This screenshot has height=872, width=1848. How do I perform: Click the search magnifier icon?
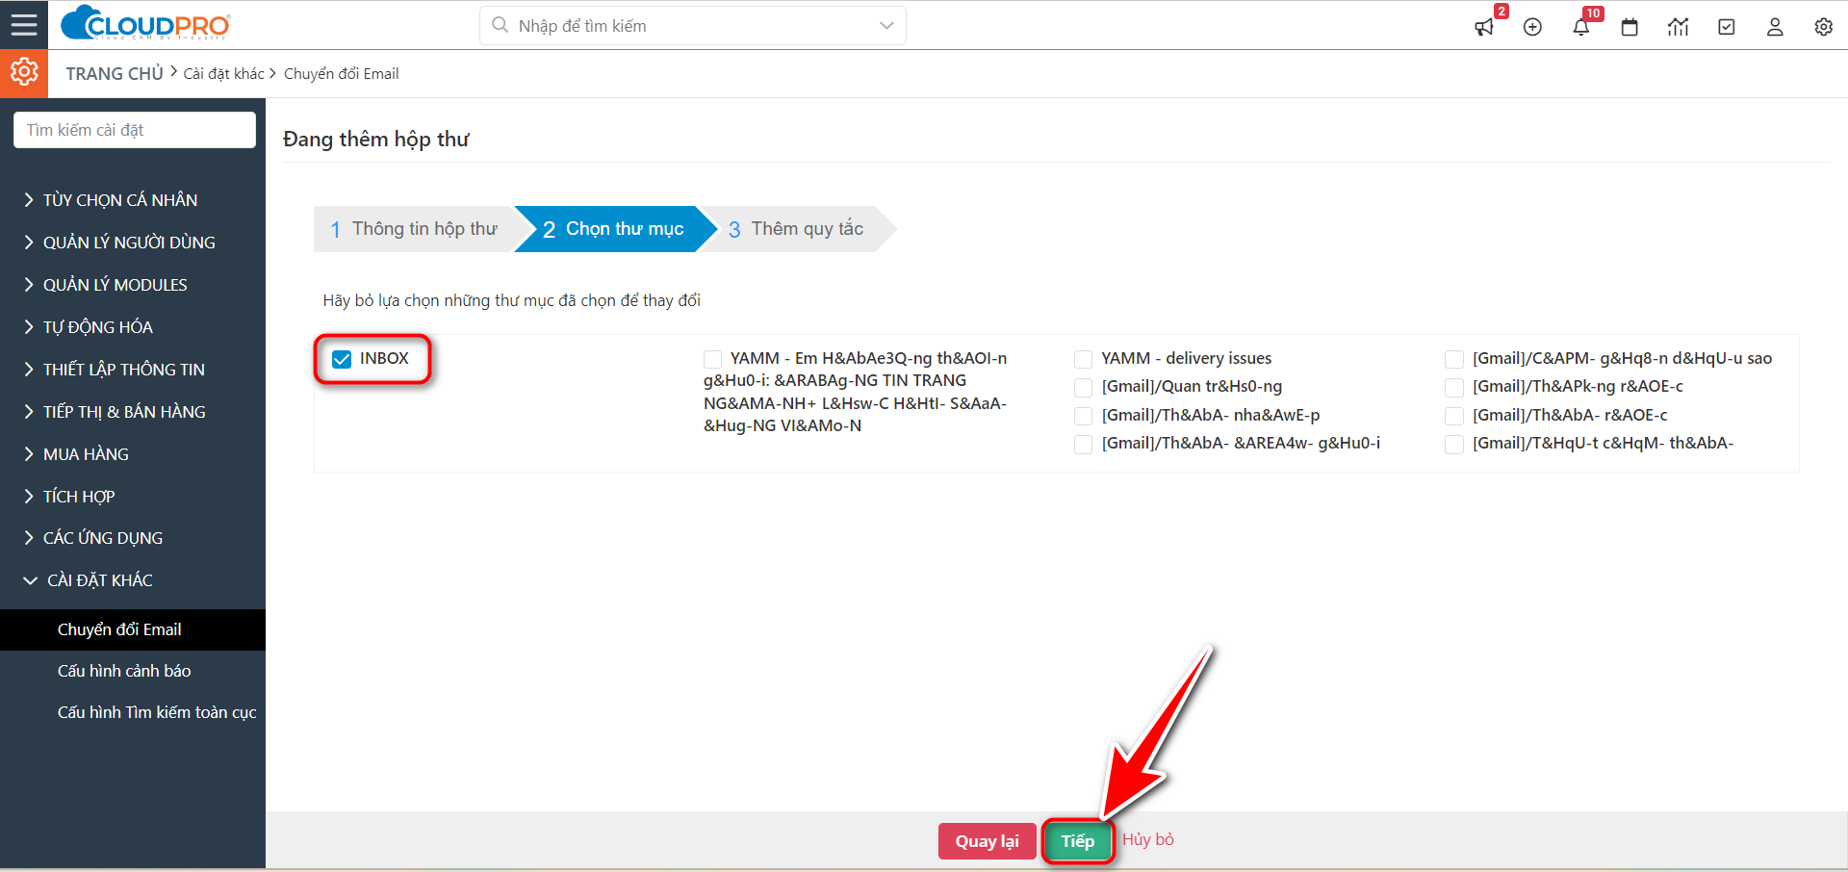pos(500,25)
